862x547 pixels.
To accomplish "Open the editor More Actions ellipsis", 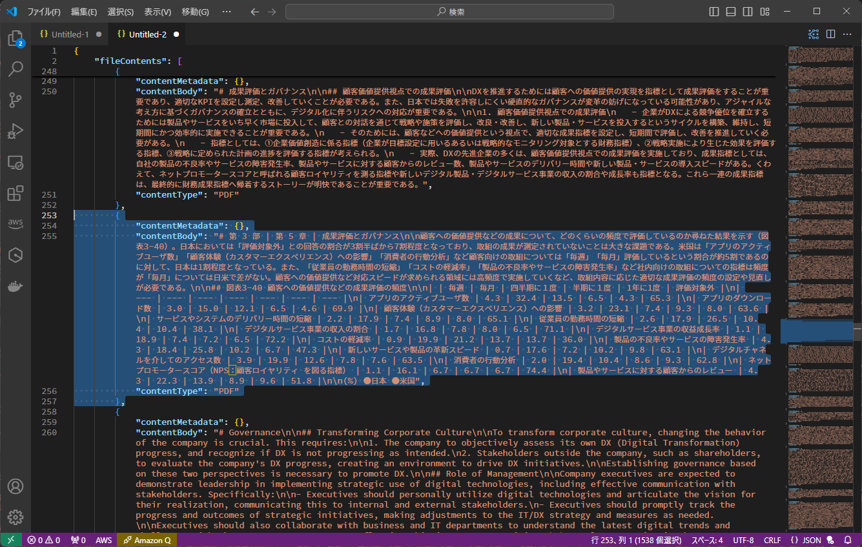I will coord(847,34).
